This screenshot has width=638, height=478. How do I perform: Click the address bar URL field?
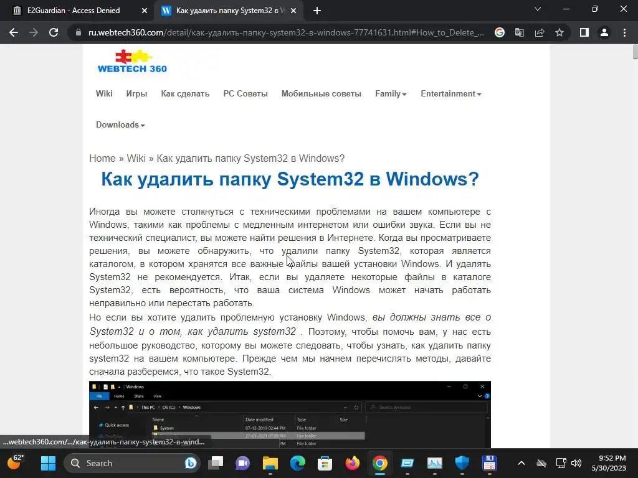point(286,32)
